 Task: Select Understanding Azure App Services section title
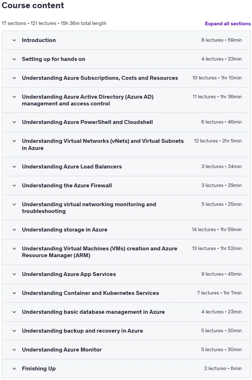(69, 274)
